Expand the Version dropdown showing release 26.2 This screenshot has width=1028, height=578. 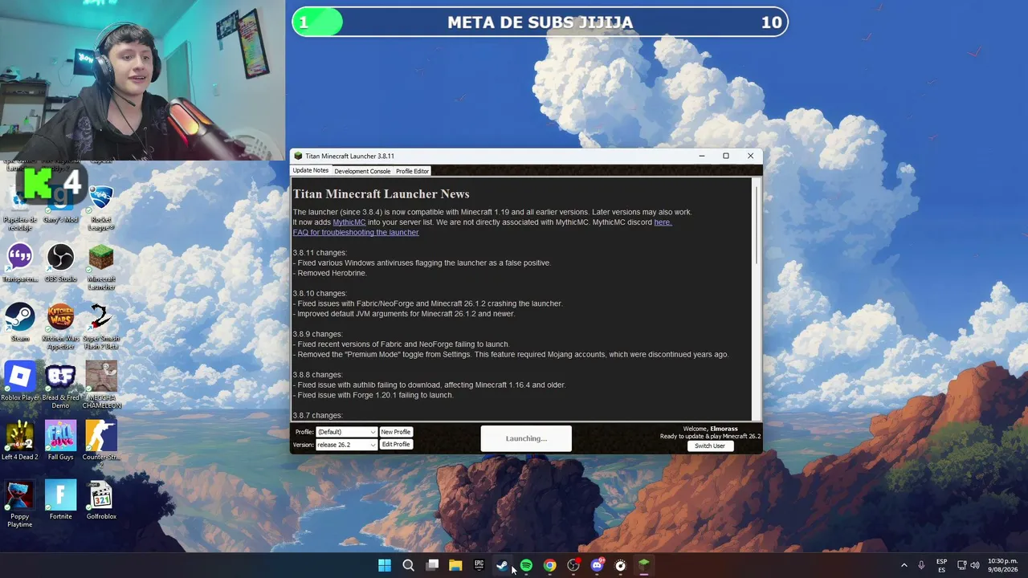pos(346,445)
